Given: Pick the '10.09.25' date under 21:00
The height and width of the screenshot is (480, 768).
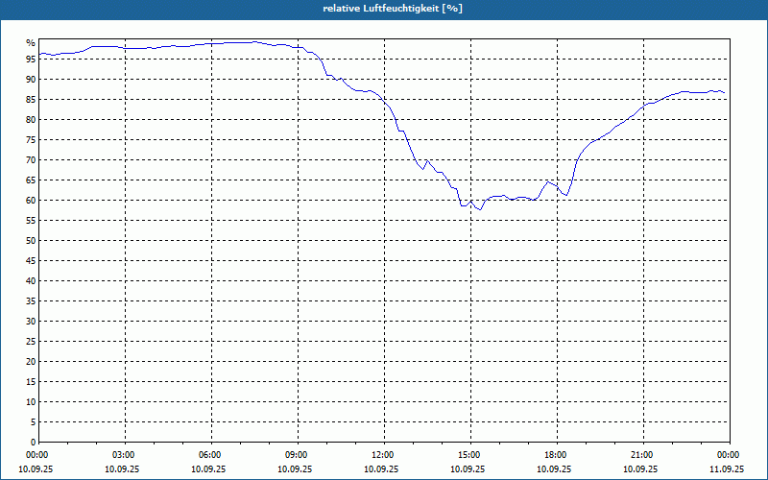Looking at the screenshot, I should (640, 469).
